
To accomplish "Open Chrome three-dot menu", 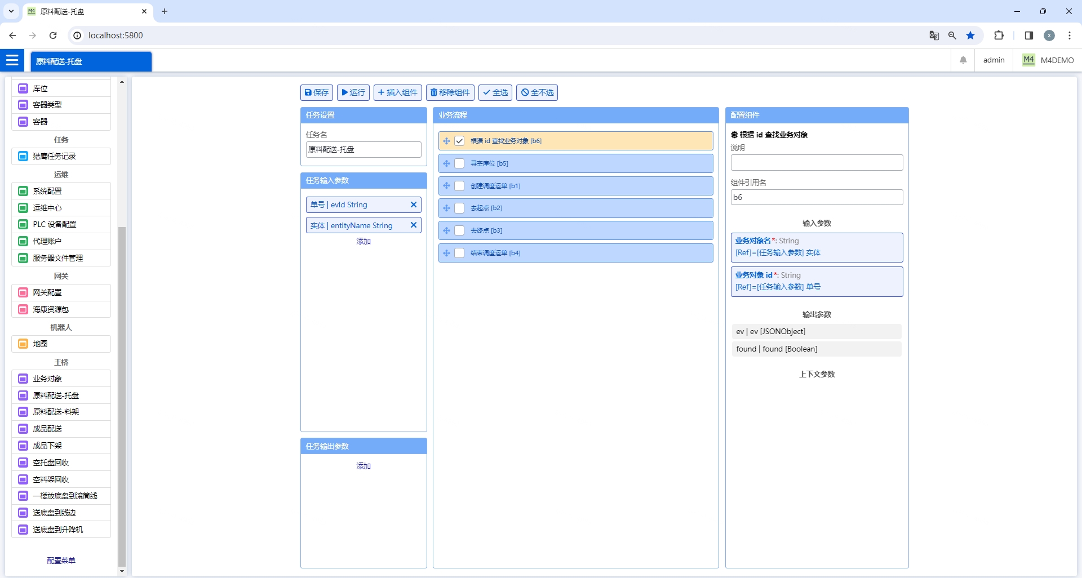I will pyautogui.click(x=1070, y=35).
